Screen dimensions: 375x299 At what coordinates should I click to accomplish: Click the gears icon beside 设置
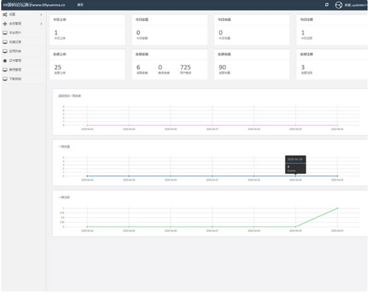5,14
